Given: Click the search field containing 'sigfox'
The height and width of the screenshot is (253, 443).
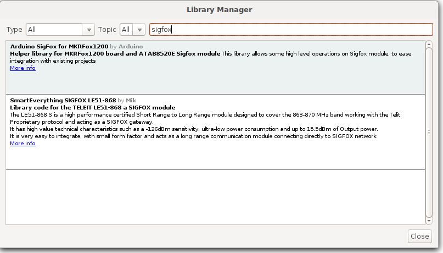Looking at the screenshot, I should point(291,30).
